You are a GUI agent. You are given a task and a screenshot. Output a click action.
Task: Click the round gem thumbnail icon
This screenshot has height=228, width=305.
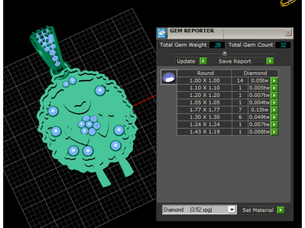tap(169, 77)
